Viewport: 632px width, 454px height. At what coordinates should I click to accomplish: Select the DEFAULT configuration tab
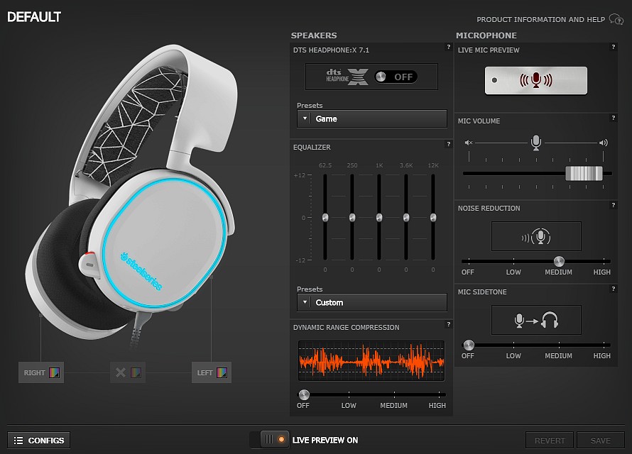(x=34, y=16)
